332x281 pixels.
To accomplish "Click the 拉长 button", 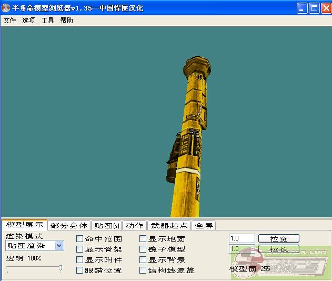I will pyautogui.click(x=278, y=249).
